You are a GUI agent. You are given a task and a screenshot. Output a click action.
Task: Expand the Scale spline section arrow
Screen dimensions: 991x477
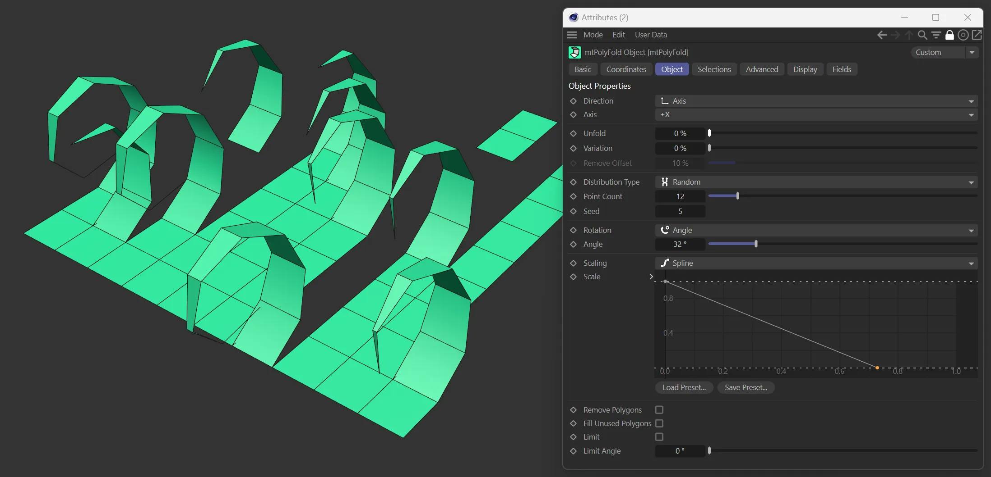[x=651, y=277]
